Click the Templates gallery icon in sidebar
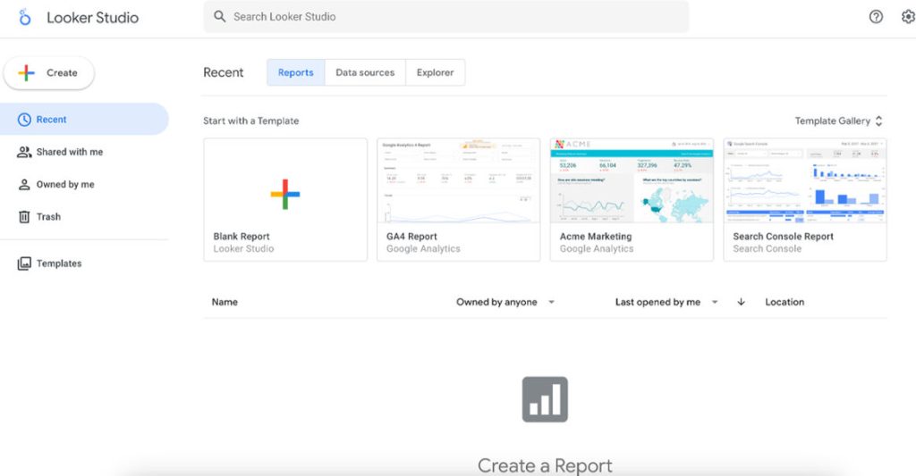 coord(24,263)
